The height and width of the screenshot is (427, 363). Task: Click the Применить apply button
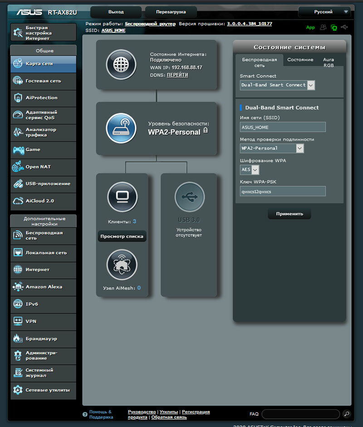289,214
